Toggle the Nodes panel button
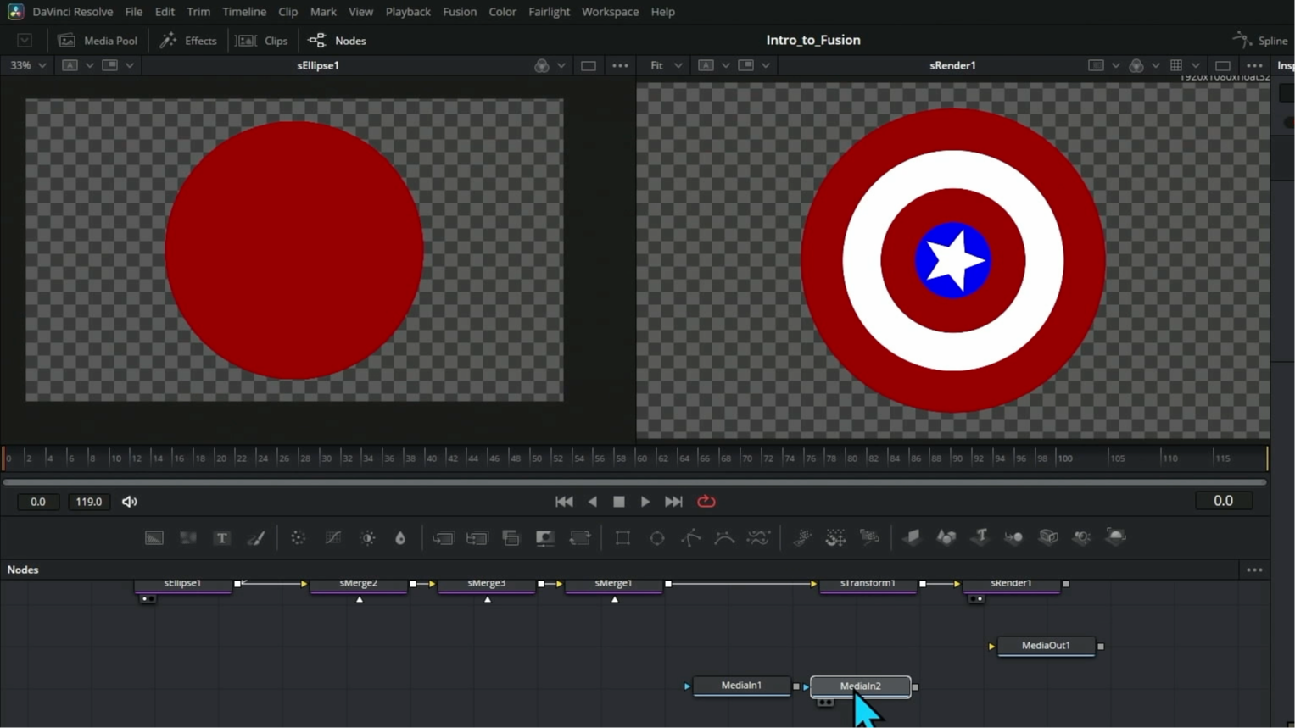 coord(338,41)
